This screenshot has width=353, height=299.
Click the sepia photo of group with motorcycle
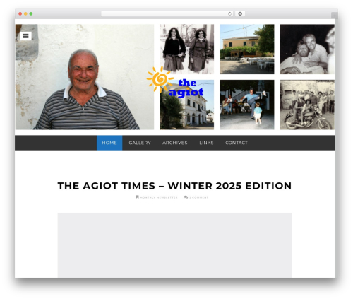[307, 105]
